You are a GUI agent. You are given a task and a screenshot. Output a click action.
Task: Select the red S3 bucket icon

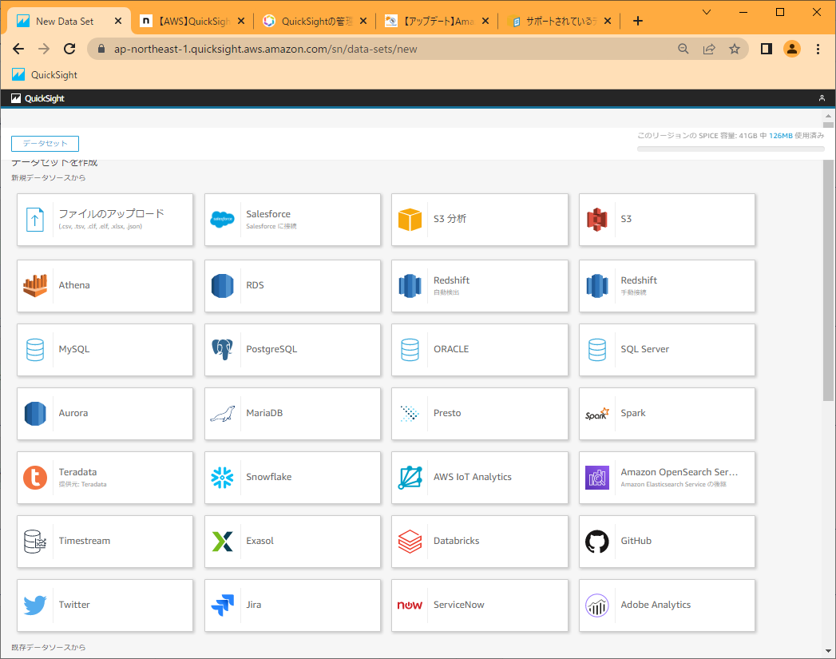597,220
